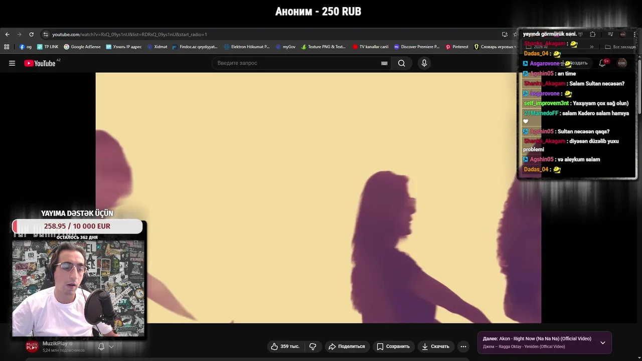The width and height of the screenshot is (642, 361).
Task: Open the Elektron Hökumət bookmark
Action: pos(247,47)
